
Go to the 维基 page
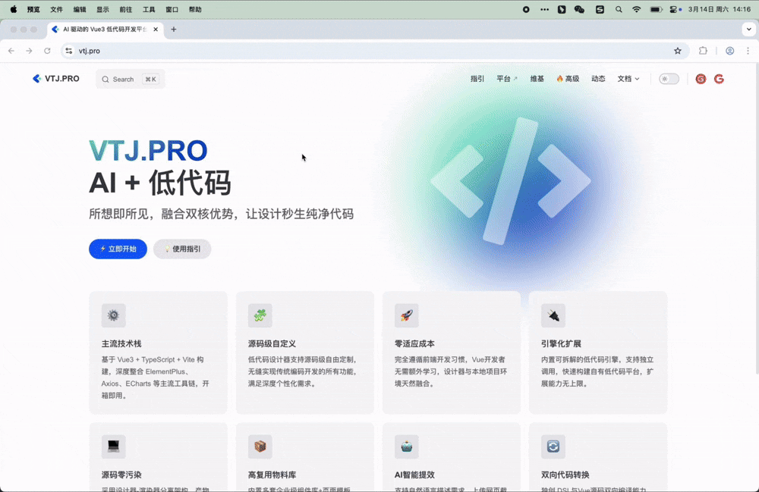pyautogui.click(x=537, y=79)
